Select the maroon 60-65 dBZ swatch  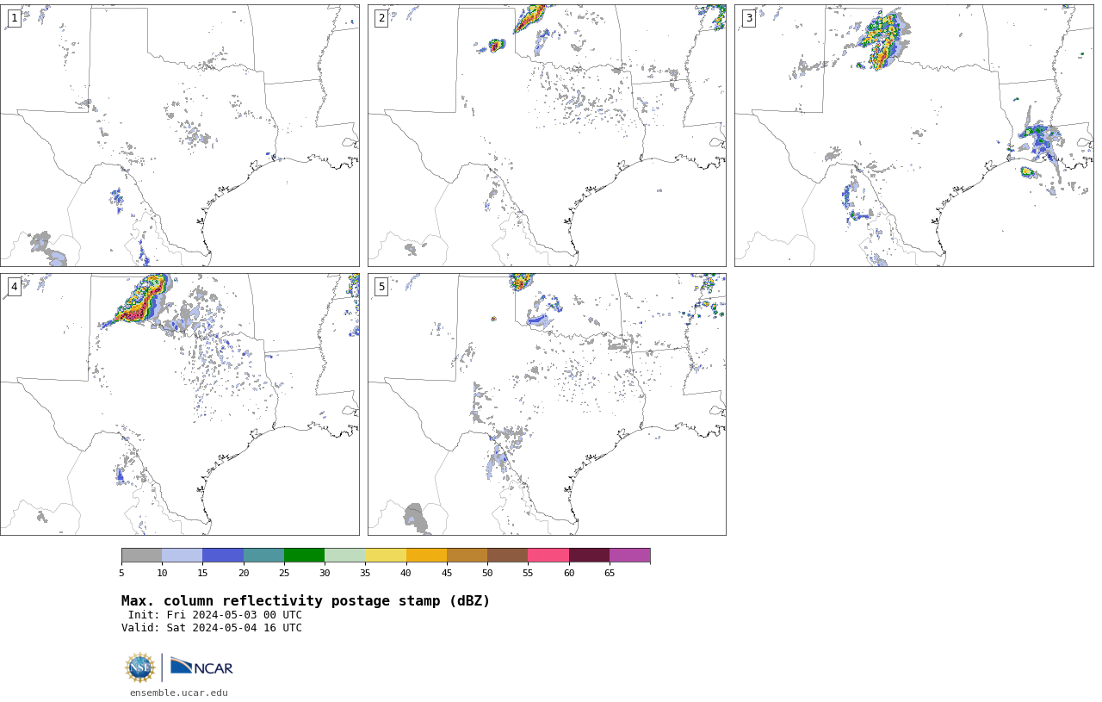[x=589, y=556]
